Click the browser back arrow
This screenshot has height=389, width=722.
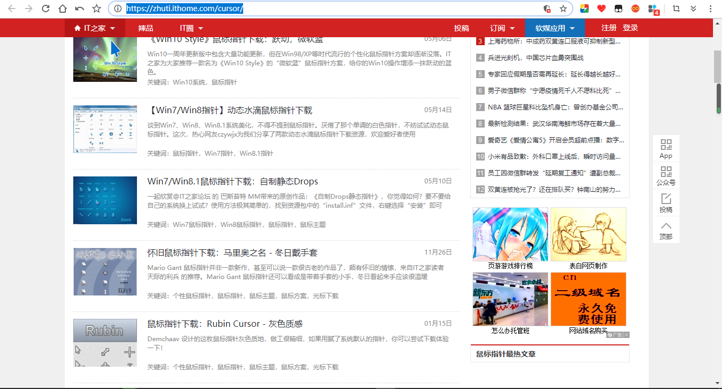(x=12, y=9)
